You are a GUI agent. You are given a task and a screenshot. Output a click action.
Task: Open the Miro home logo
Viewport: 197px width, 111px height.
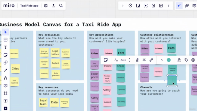[9, 6]
